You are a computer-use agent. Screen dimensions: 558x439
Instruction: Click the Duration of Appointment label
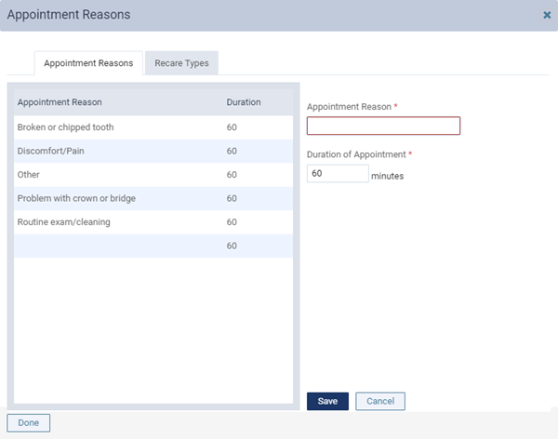click(x=356, y=154)
